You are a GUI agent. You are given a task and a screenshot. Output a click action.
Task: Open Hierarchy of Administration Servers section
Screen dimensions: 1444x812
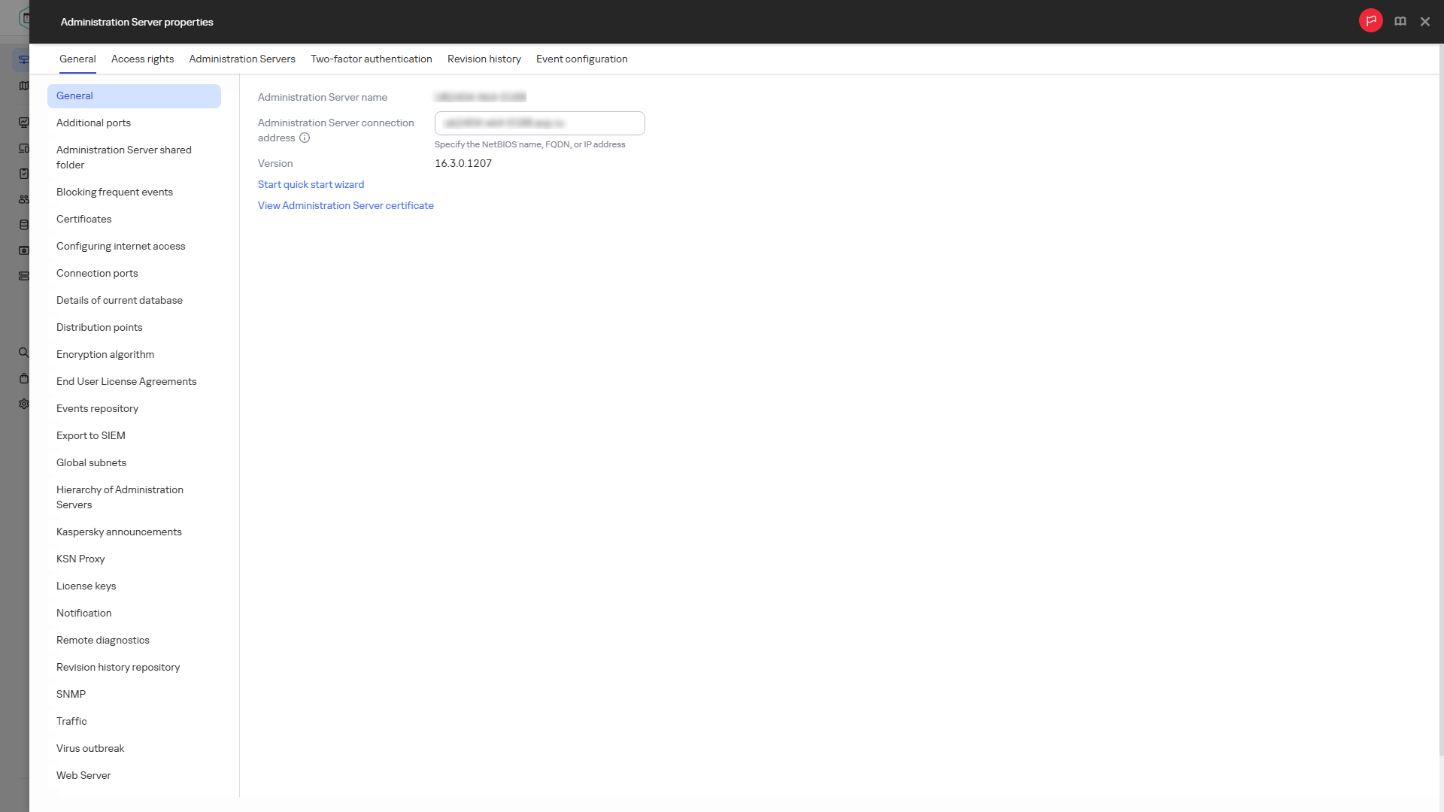click(134, 498)
